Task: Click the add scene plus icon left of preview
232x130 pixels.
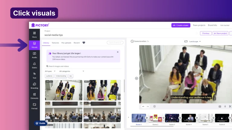Action: pyautogui.click(x=137, y=78)
